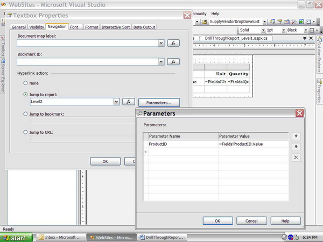The width and height of the screenshot is (323, 242).
Task: Select the DrillThroughReport_Level1.aspx.cs document tab
Action: tap(236, 38)
